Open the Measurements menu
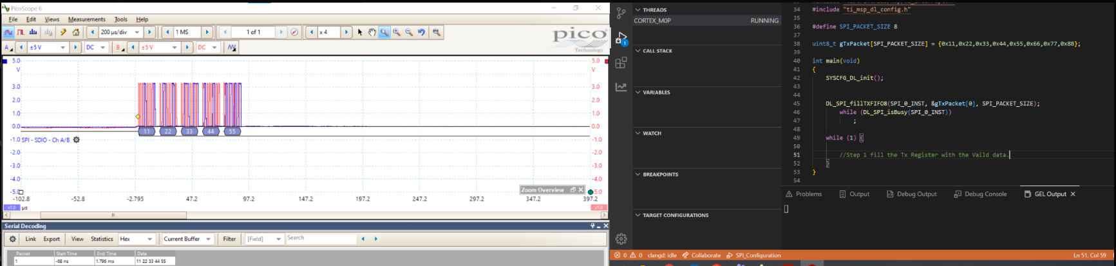The image size is (1116, 266). [x=86, y=19]
